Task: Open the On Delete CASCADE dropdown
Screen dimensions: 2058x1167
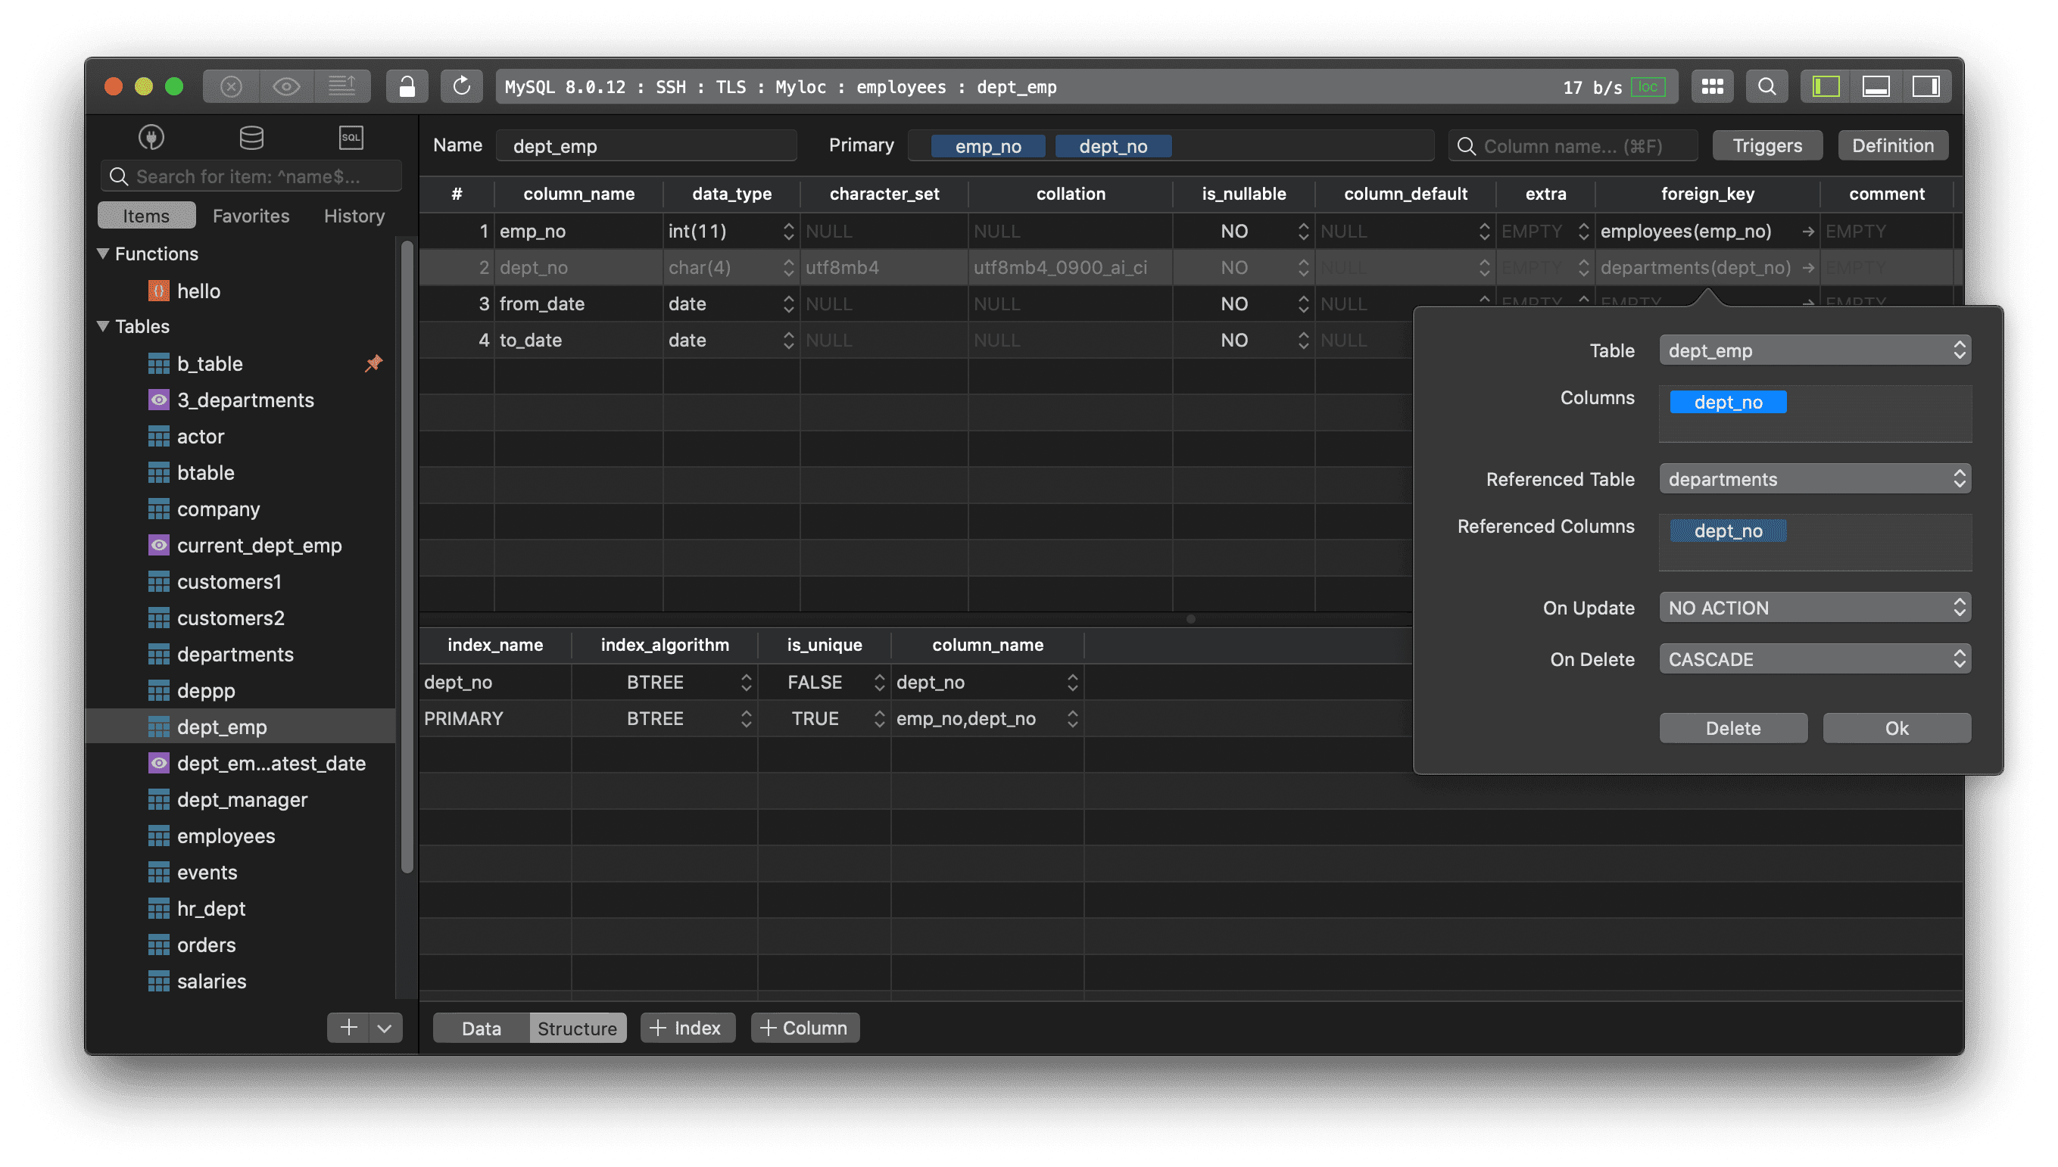Action: (1815, 659)
